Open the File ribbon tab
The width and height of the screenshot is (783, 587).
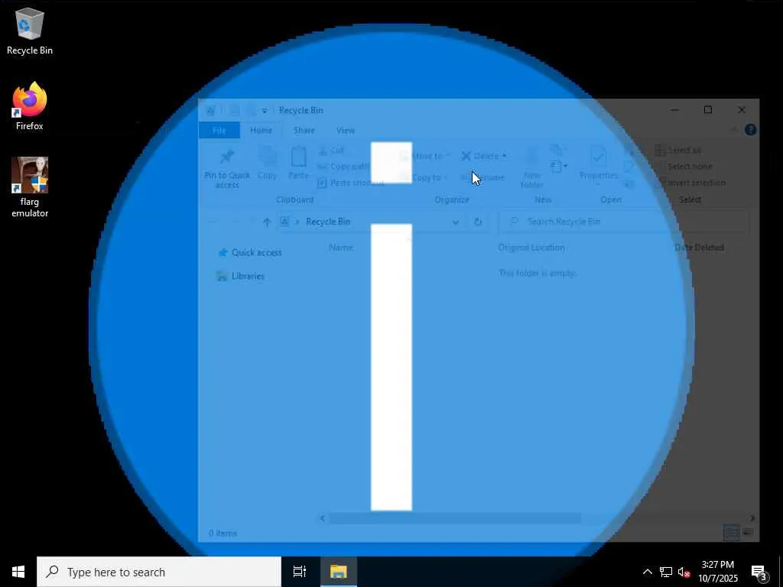(x=219, y=130)
